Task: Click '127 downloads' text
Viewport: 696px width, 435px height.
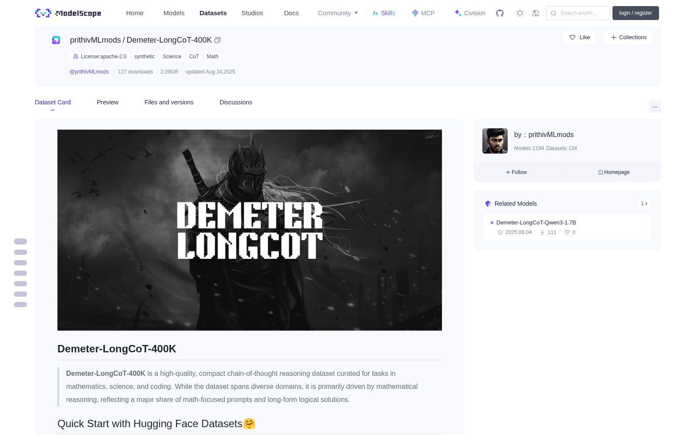Action: 135,72
